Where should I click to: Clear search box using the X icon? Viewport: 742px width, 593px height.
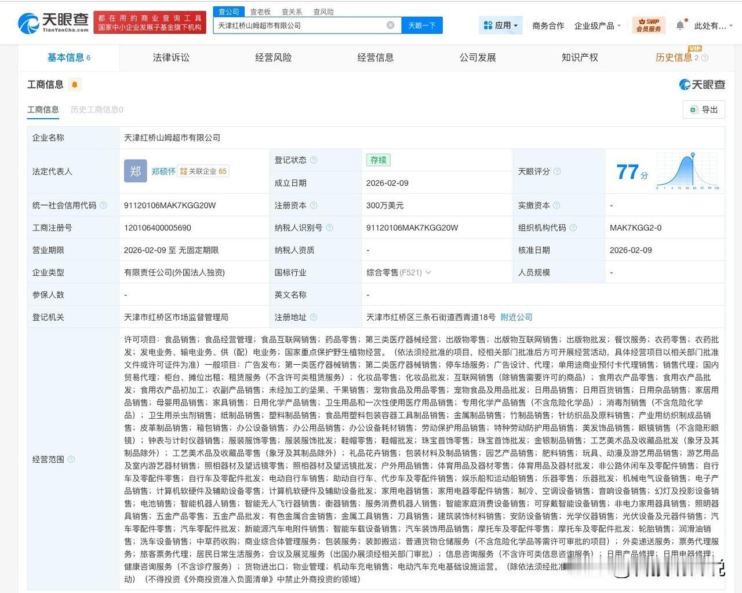(391, 25)
